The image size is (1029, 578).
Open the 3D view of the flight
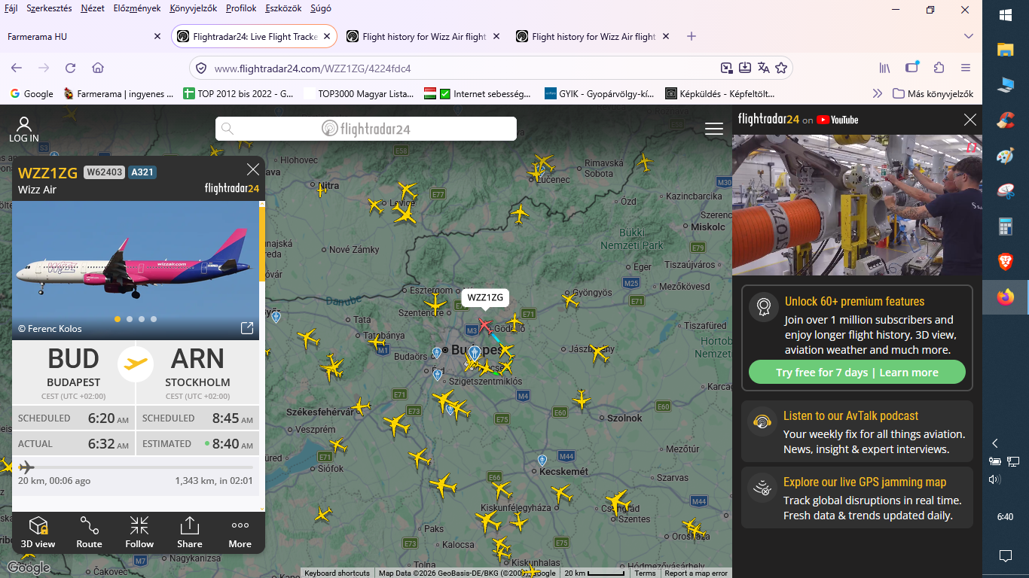(x=38, y=532)
